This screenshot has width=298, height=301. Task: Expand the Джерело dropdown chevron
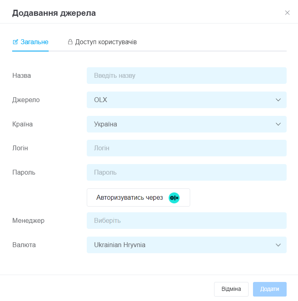point(278,100)
